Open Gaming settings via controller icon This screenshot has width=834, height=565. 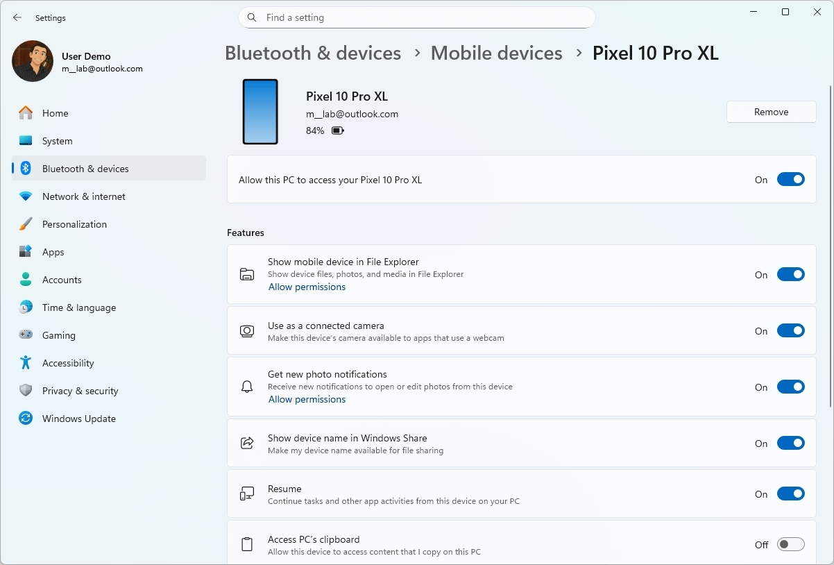click(26, 335)
